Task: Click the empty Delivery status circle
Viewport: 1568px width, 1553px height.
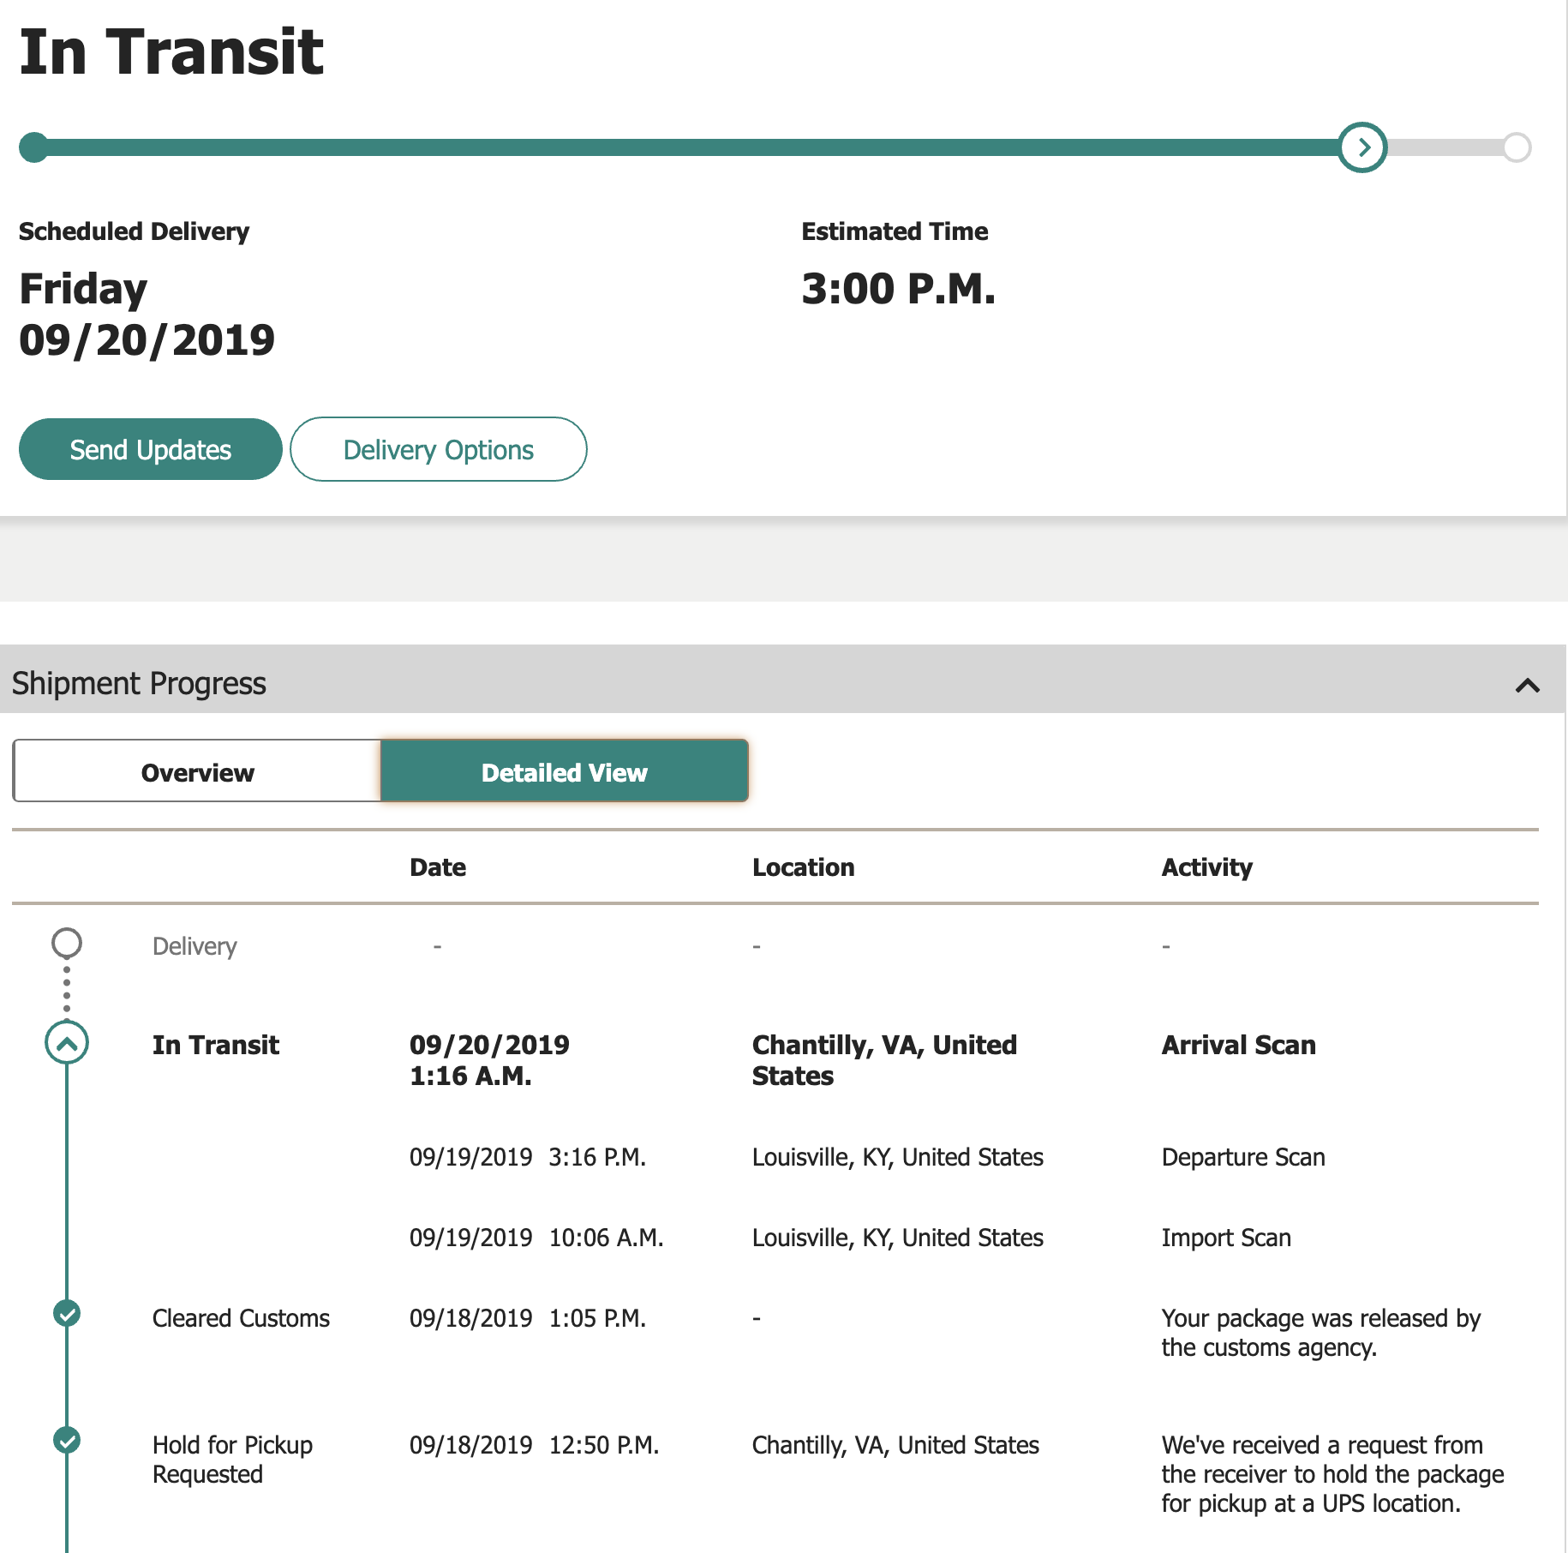Action: click(x=67, y=943)
